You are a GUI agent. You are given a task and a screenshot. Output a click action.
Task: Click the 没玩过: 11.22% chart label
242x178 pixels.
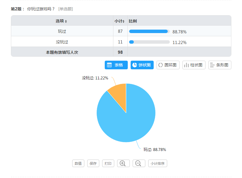[95, 78]
